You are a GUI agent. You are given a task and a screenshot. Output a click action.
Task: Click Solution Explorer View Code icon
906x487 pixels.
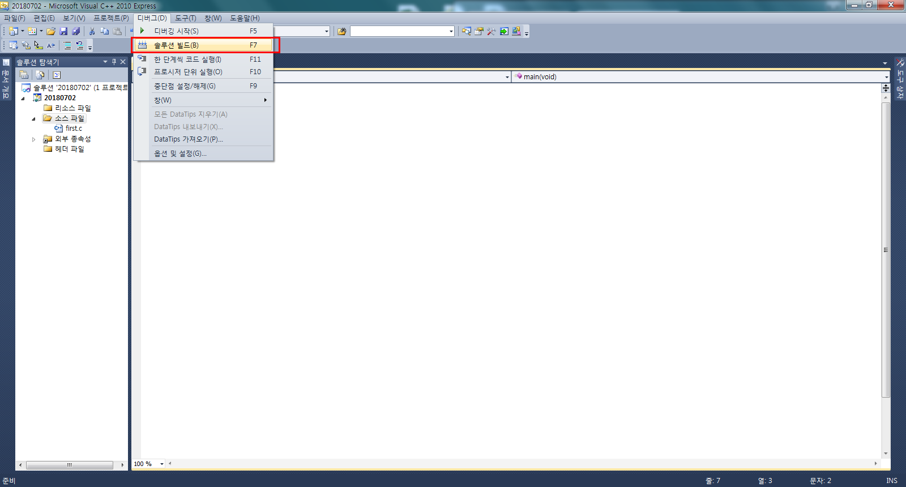coord(57,75)
